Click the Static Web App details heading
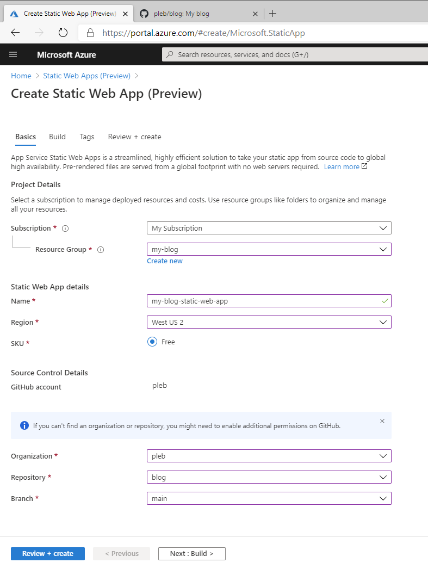428x569 pixels. (x=49, y=287)
